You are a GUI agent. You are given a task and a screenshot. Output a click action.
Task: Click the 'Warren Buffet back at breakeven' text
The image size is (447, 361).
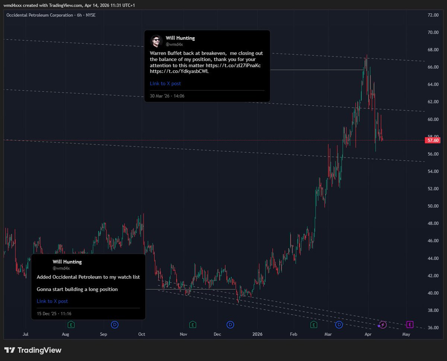coord(188,53)
